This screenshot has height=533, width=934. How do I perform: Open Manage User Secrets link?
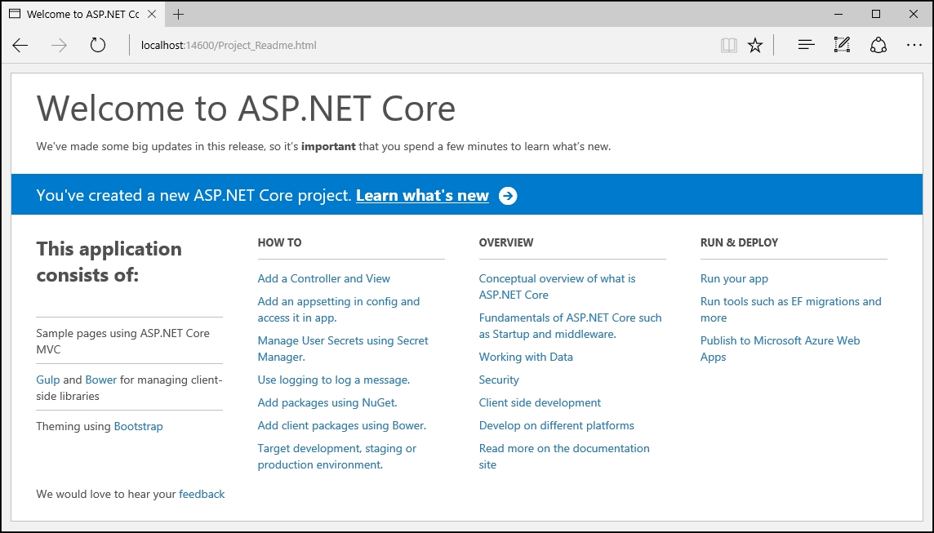click(343, 349)
